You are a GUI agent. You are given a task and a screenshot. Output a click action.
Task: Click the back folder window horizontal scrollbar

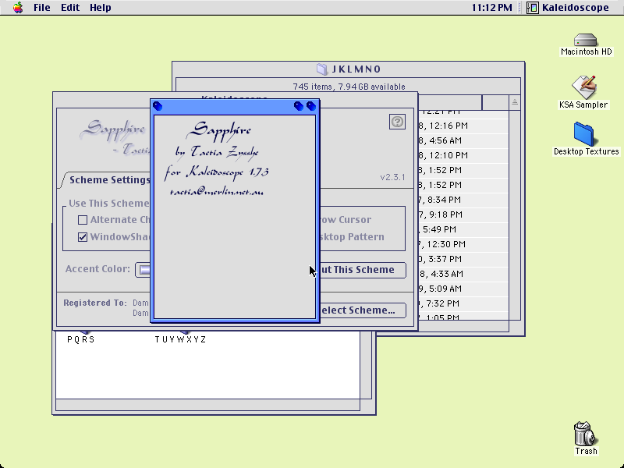click(x=207, y=405)
